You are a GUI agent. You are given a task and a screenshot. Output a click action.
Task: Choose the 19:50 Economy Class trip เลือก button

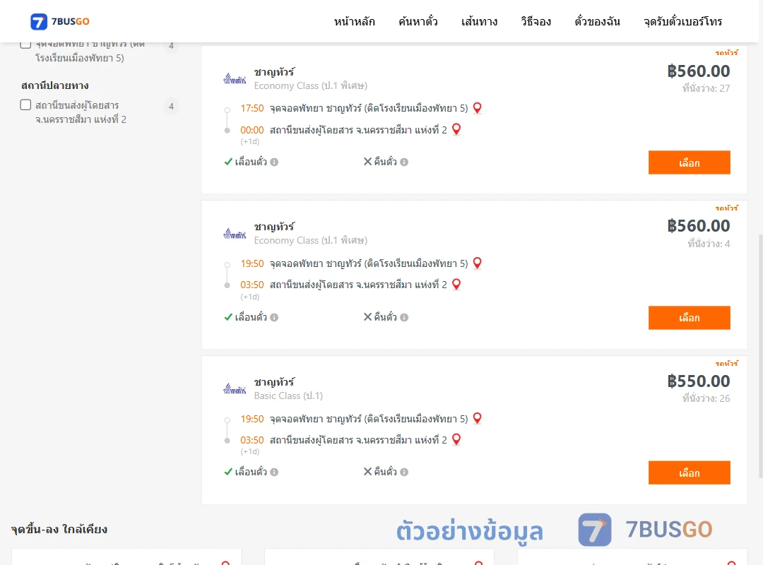point(689,318)
